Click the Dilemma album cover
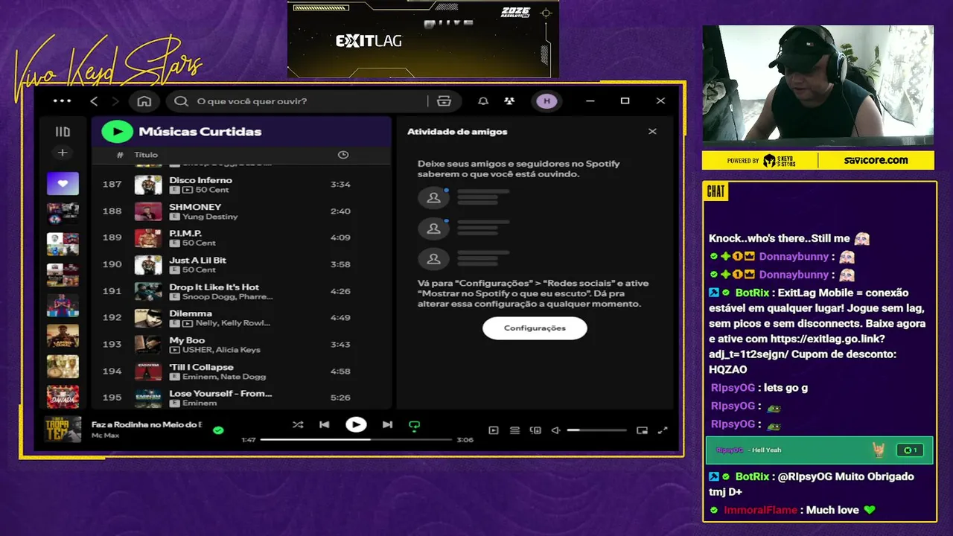Image resolution: width=953 pixels, height=536 pixels. tap(148, 318)
